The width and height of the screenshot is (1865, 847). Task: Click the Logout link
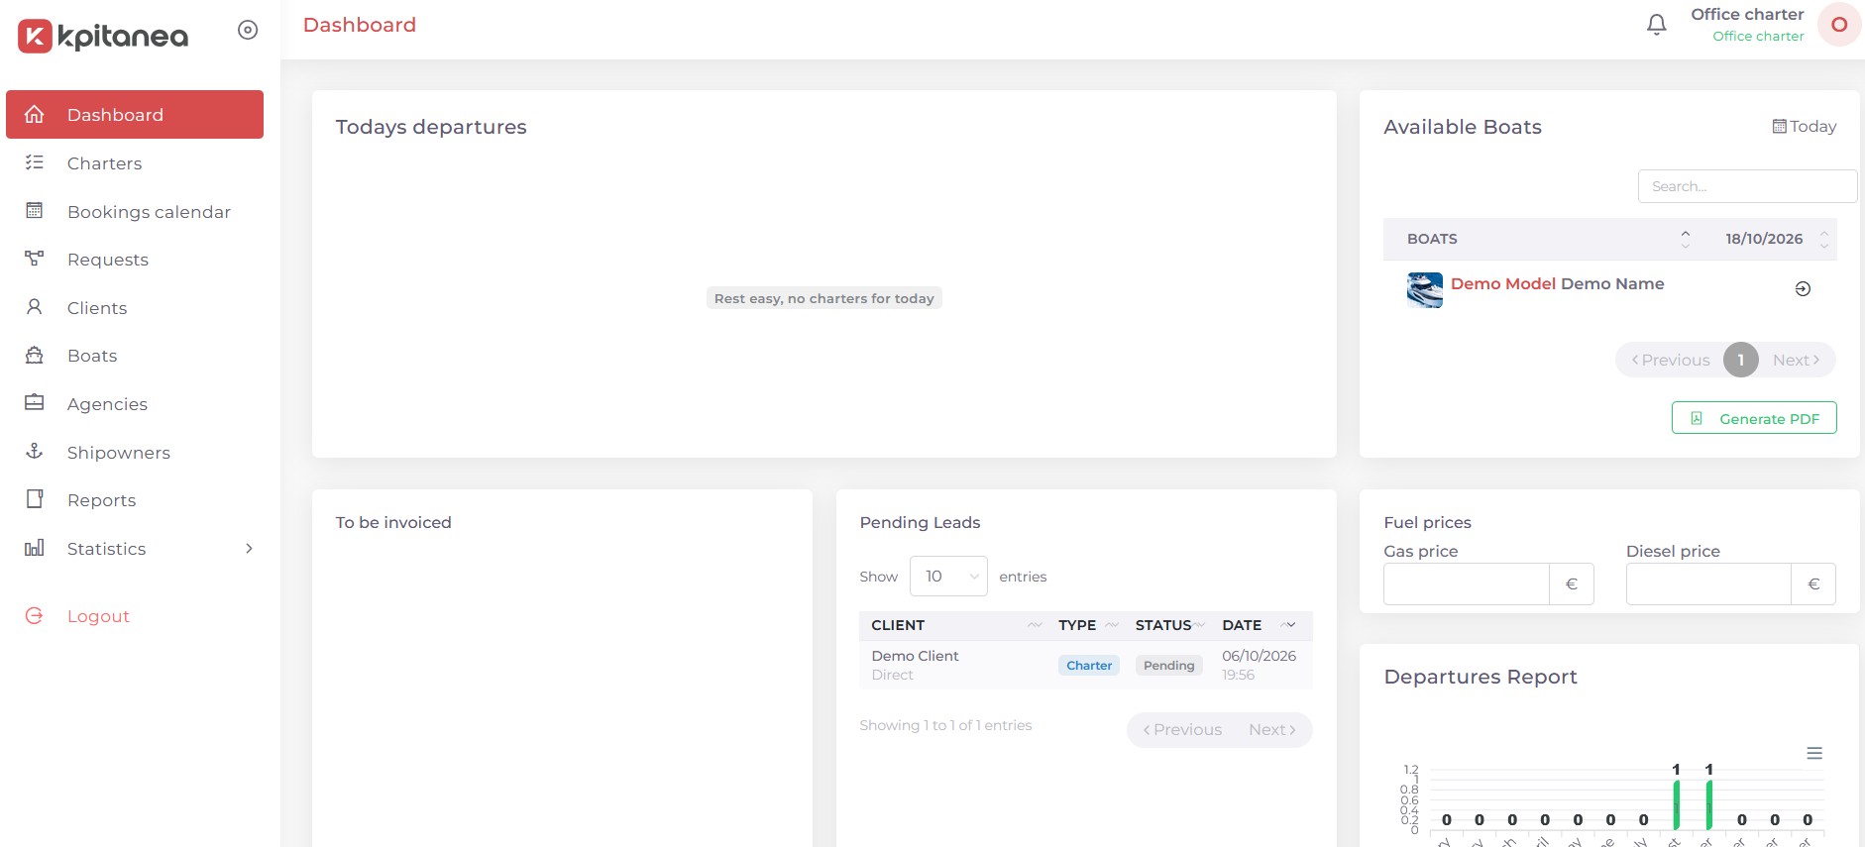(x=98, y=616)
